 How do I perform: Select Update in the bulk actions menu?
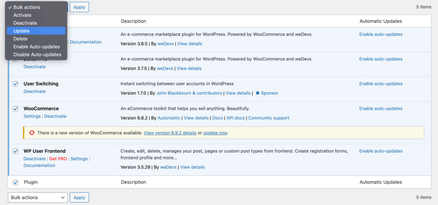[36, 31]
